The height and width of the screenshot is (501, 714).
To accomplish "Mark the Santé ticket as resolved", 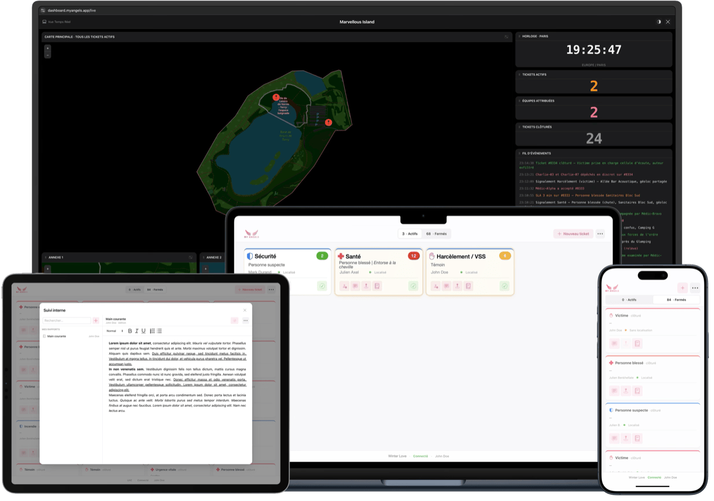I will (413, 286).
